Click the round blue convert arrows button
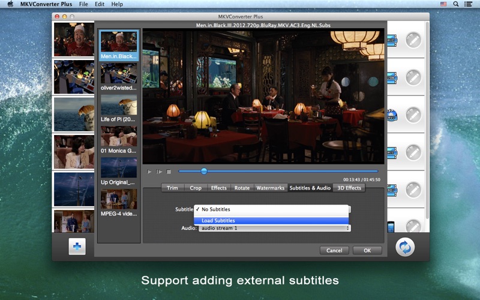The image size is (480, 300). 405,247
